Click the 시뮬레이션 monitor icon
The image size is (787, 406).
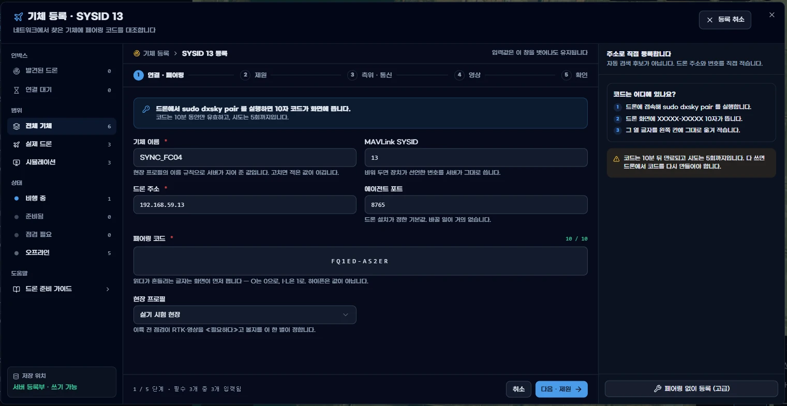click(16, 162)
